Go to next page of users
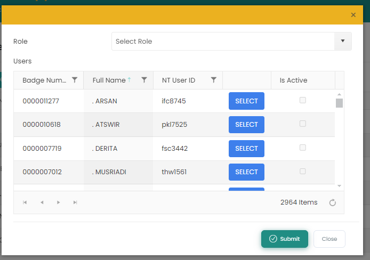The image size is (370, 260). coord(59,202)
